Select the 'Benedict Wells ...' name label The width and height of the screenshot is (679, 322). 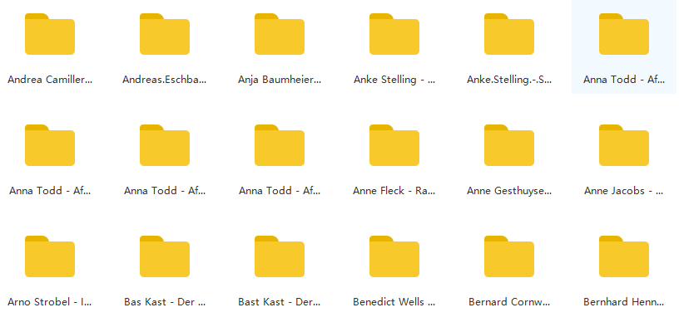[x=394, y=302]
